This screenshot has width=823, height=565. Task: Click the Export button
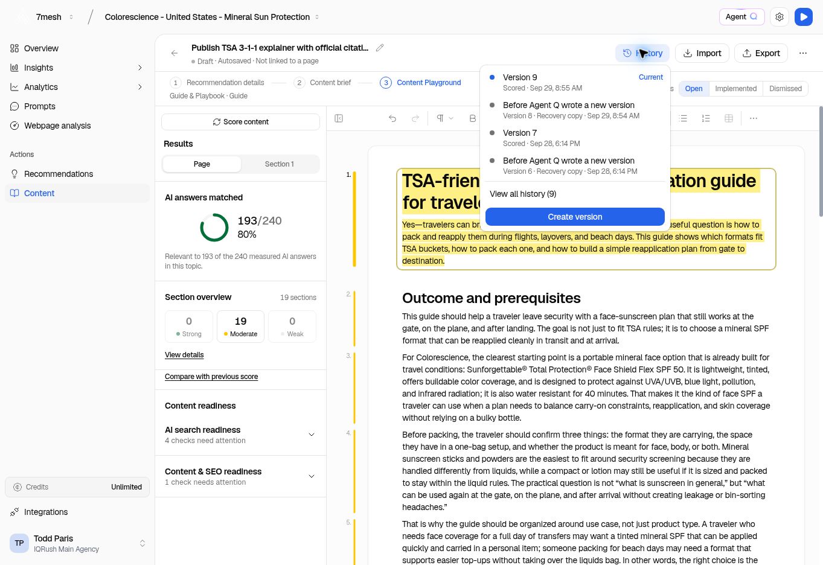click(x=761, y=53)
